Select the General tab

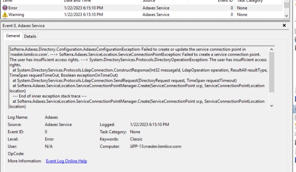13,36
